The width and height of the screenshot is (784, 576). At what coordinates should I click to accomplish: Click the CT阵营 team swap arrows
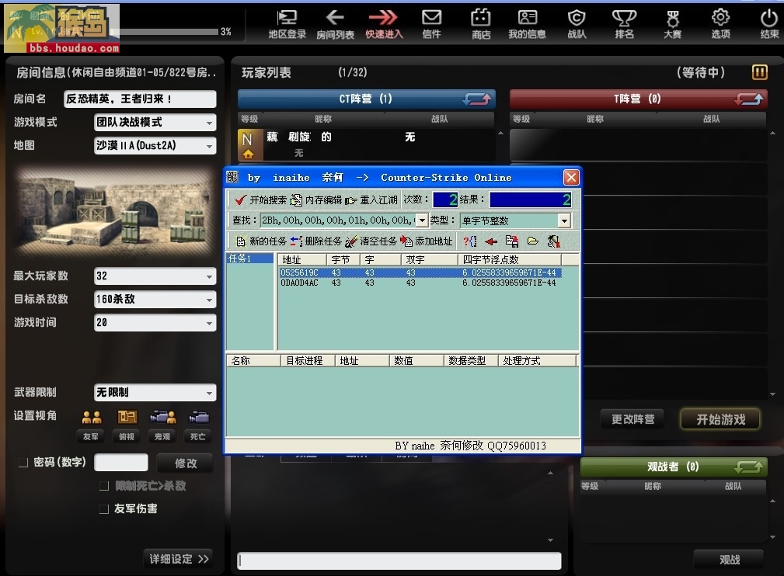point(477,99)
